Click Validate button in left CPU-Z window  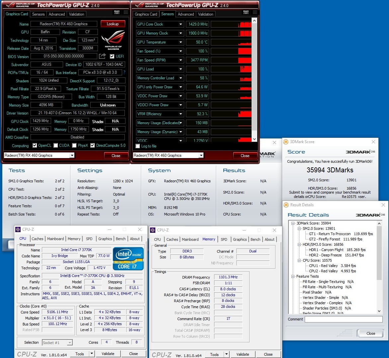[x=108, y=354]
